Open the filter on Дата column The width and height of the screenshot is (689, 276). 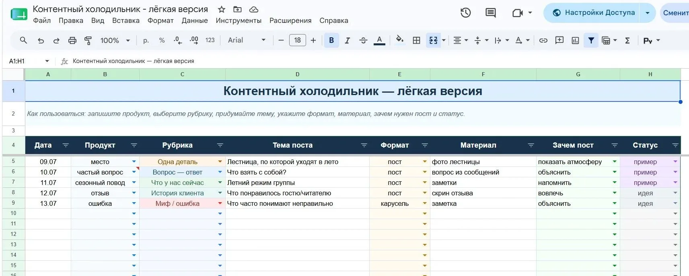(x=66, y=145)
